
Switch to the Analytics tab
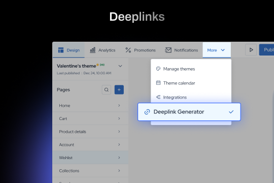click(x=102, y=50)
